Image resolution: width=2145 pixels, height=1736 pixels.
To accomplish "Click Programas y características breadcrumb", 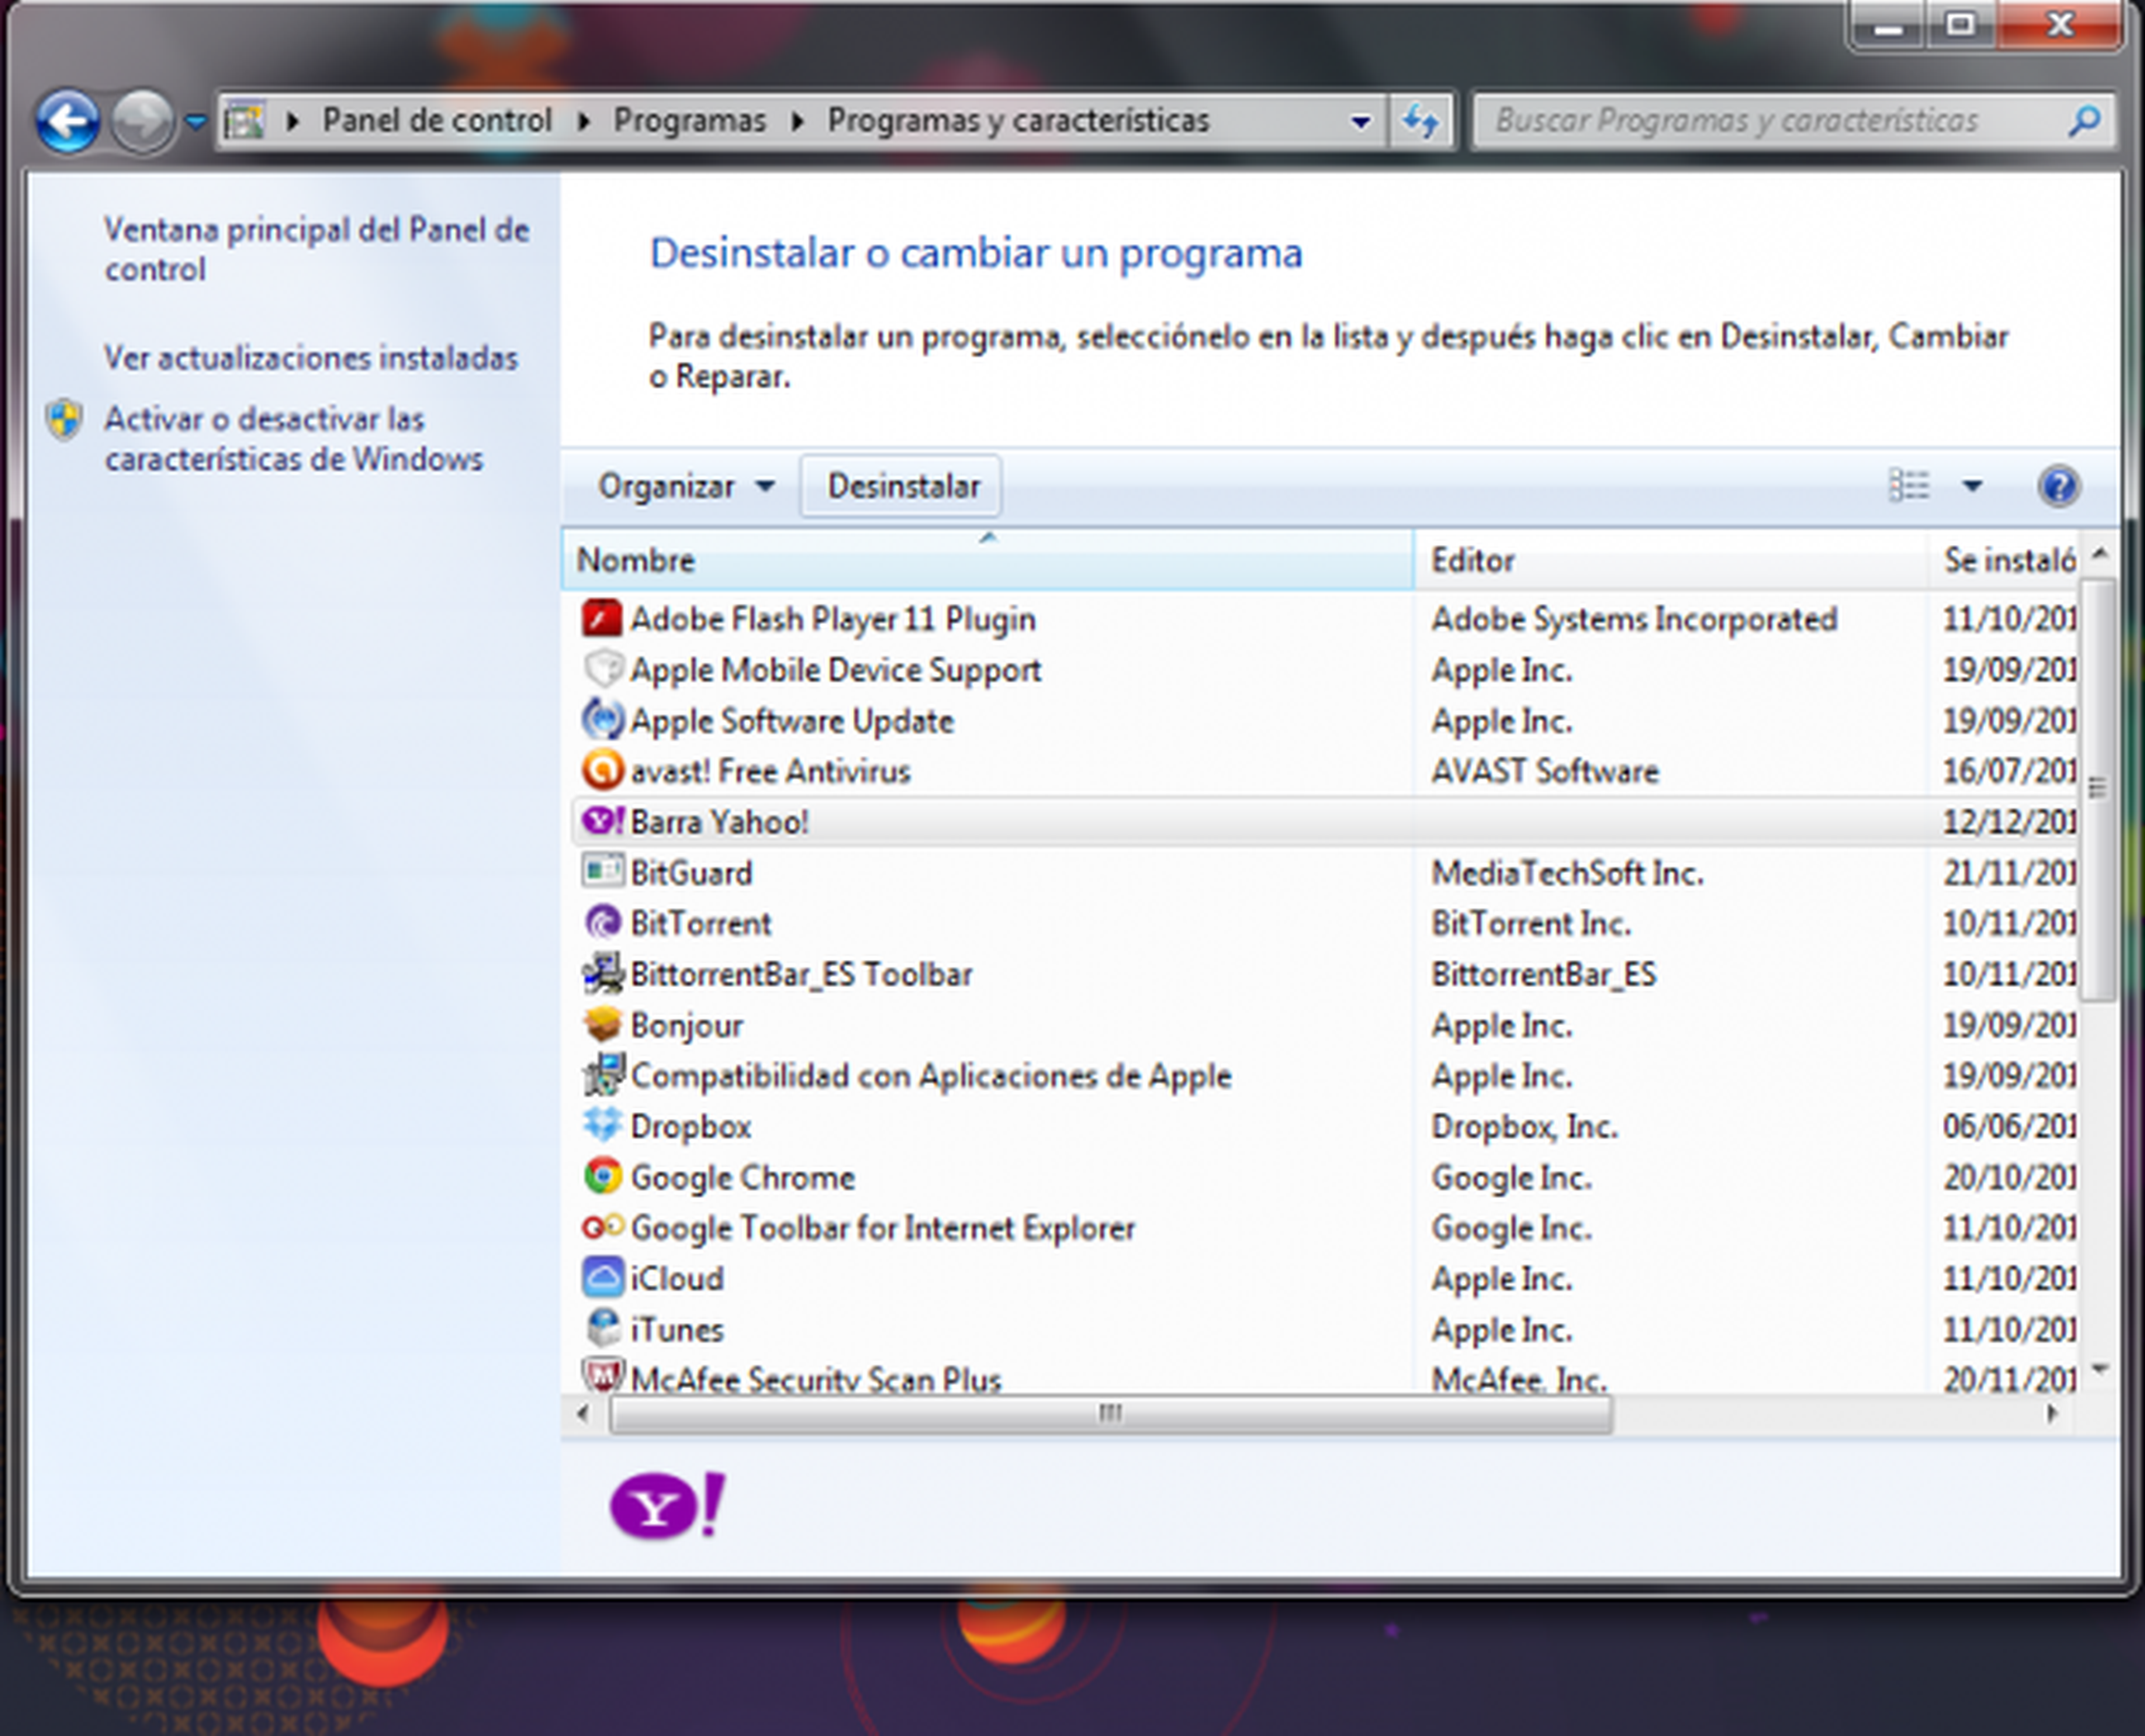I will (x=1018, y=121).
